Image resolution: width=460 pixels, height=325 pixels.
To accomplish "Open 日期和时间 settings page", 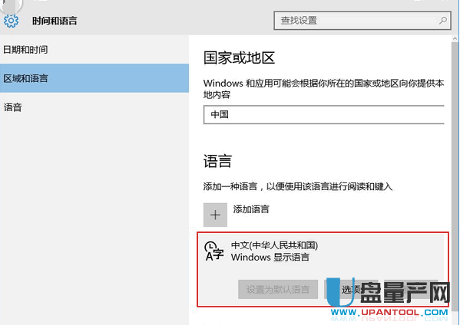I will (94, 50).
